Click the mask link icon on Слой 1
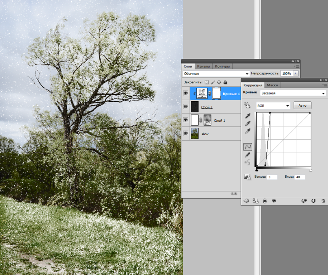328x275 pixels. point(201,120)
